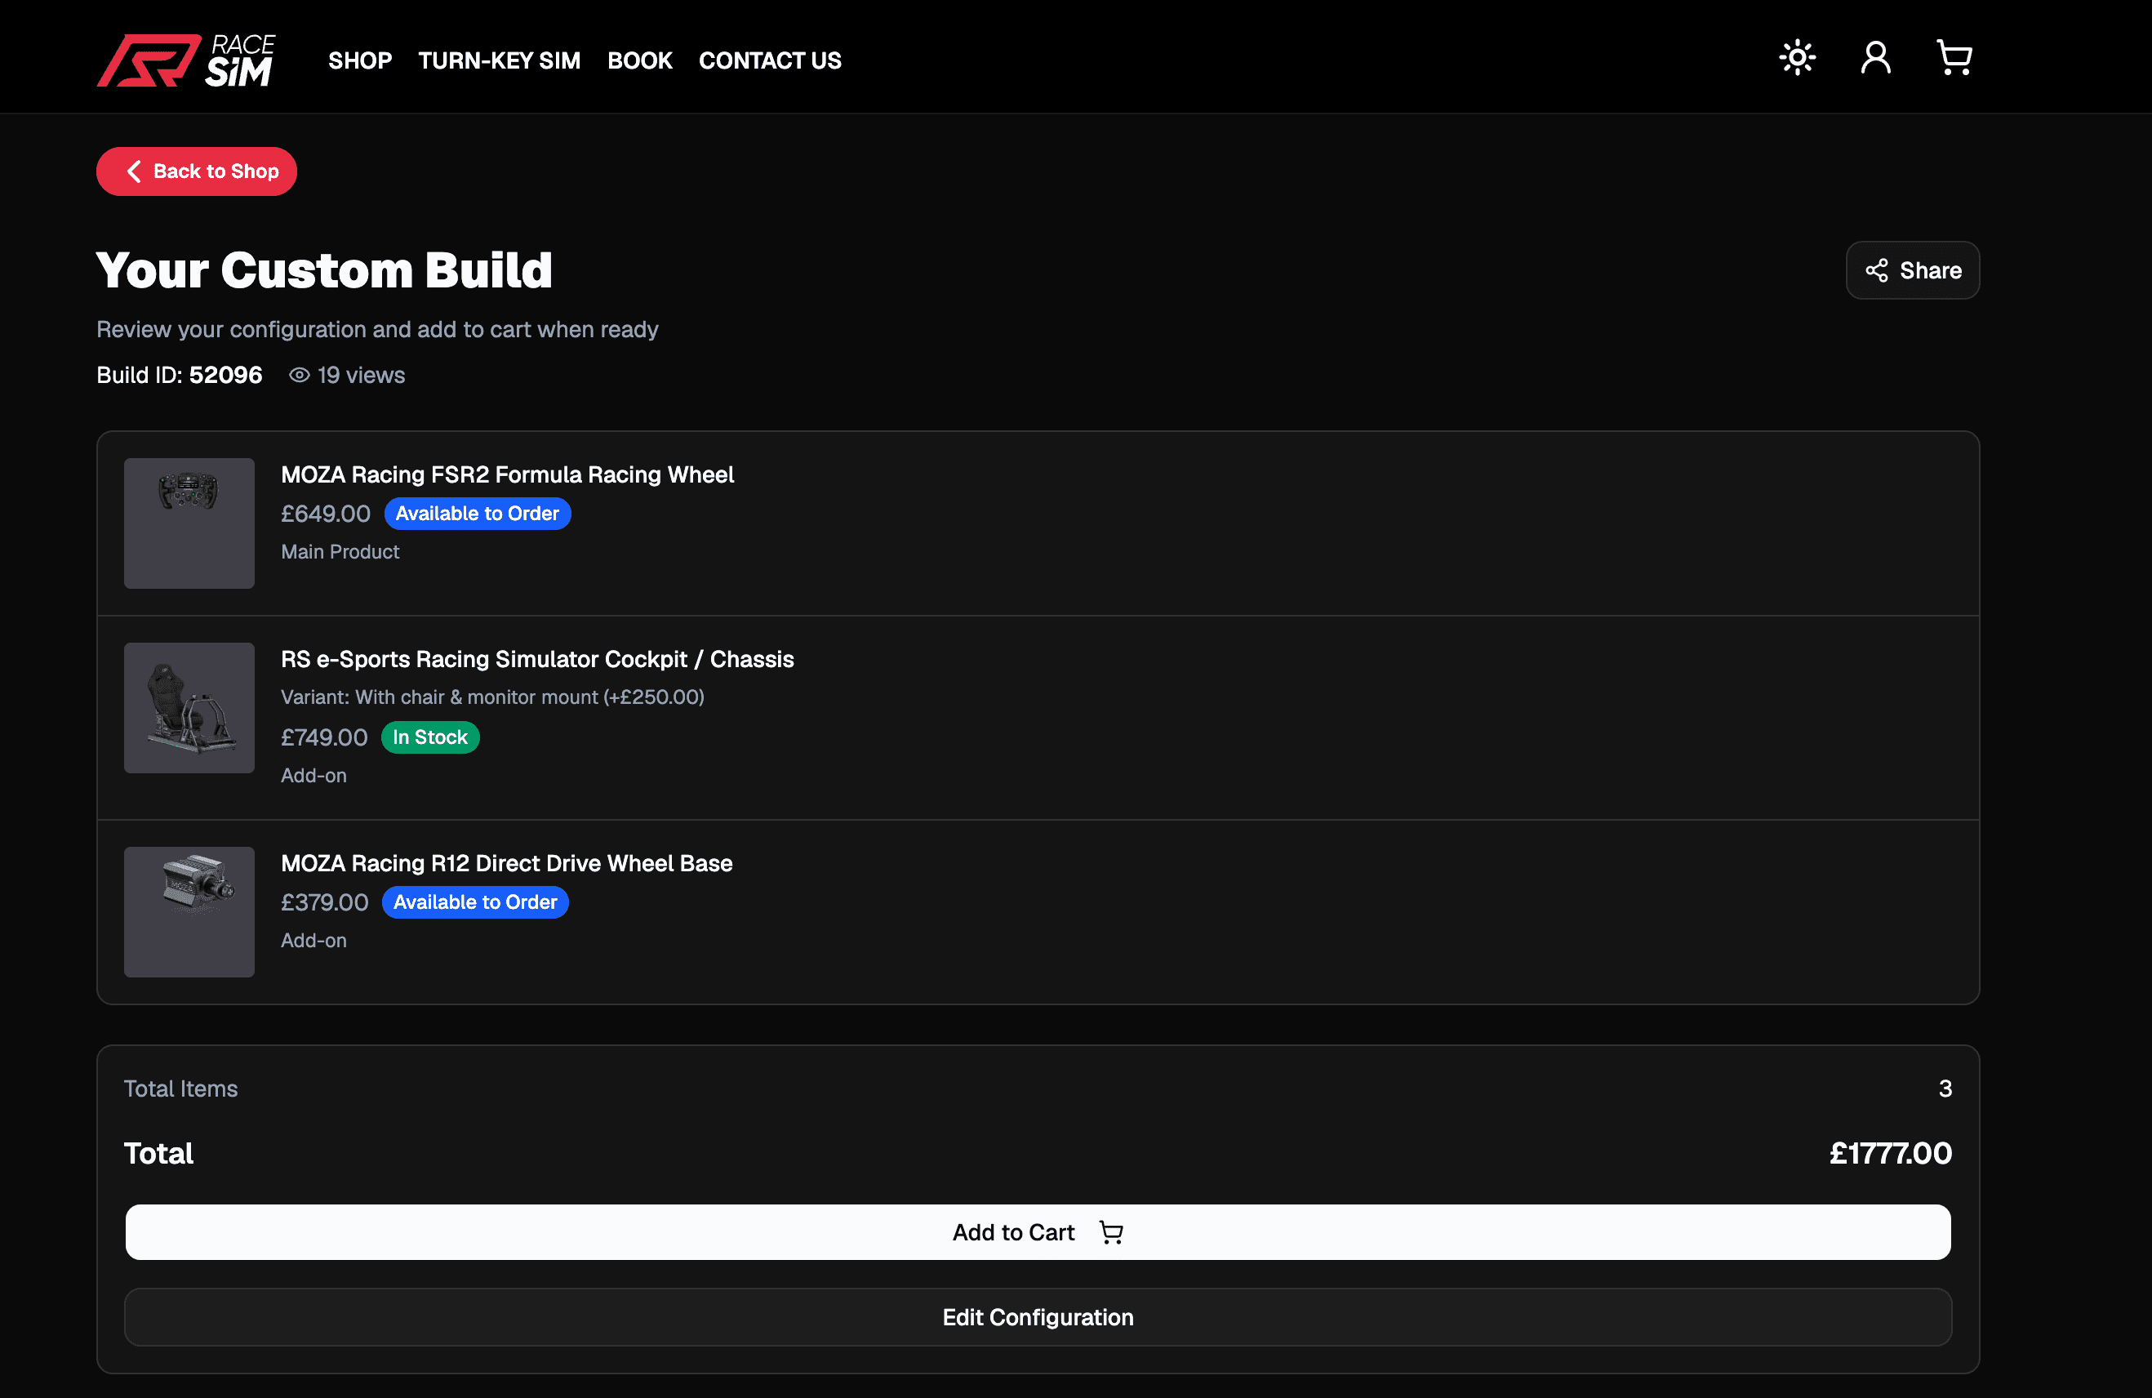Viewport: 2152px width, 1398px height.
Task: Click Available to Order badge on FSR2 wheel
Action: click(x=478, y=514)
